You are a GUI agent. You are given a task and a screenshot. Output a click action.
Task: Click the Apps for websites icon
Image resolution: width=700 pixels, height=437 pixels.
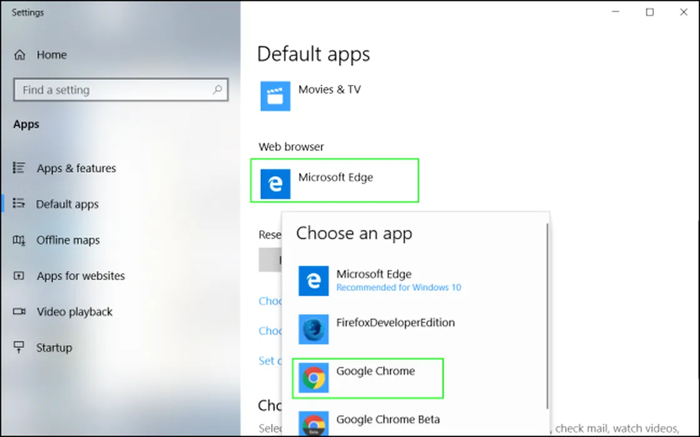[19, 276]
